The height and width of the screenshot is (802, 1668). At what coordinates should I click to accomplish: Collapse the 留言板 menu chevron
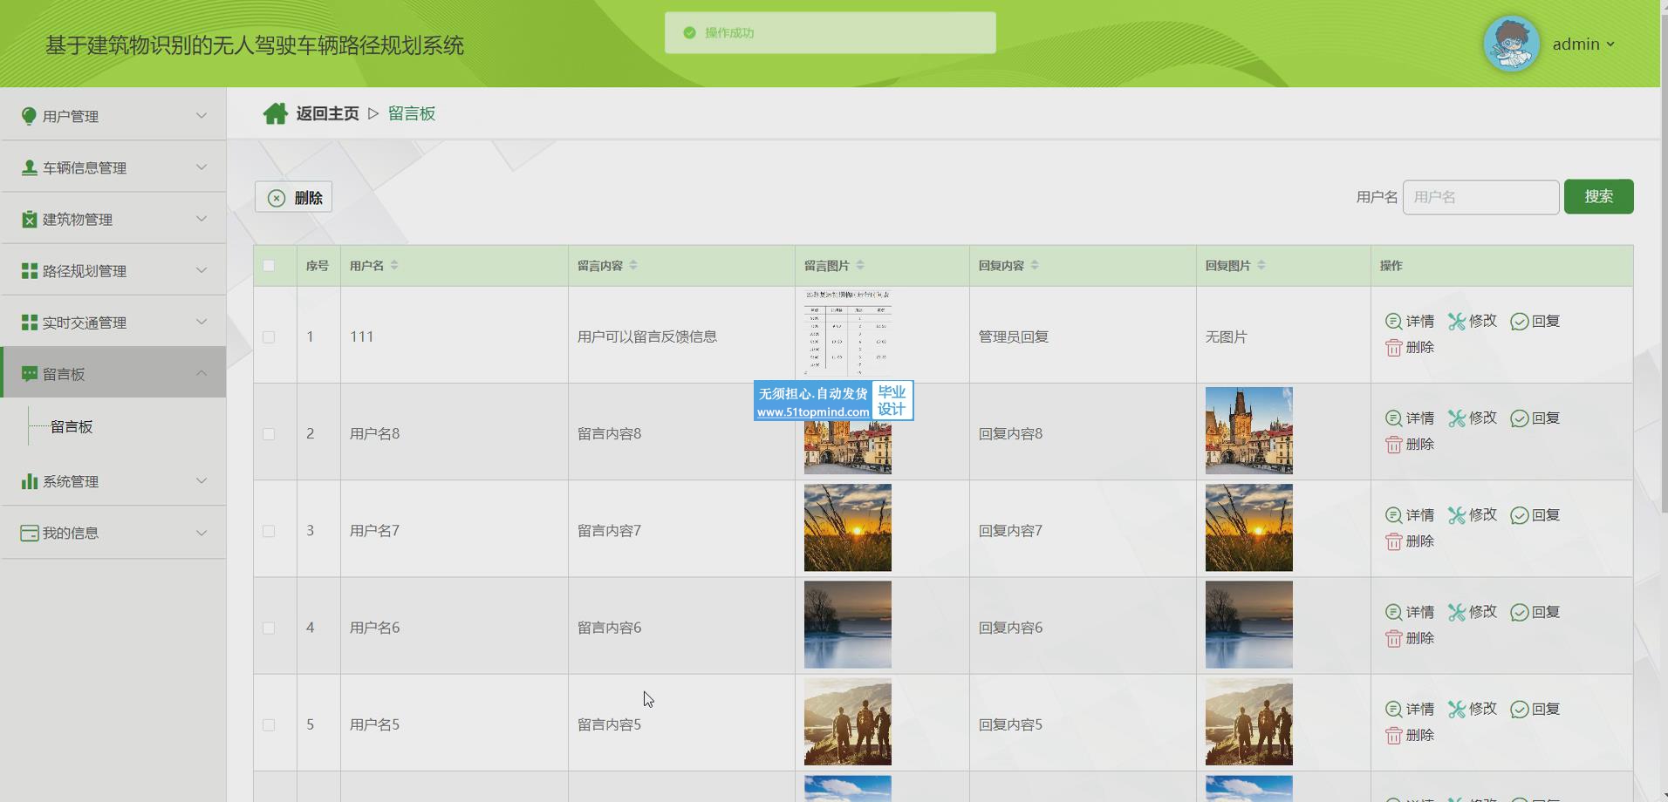point(202,373)
